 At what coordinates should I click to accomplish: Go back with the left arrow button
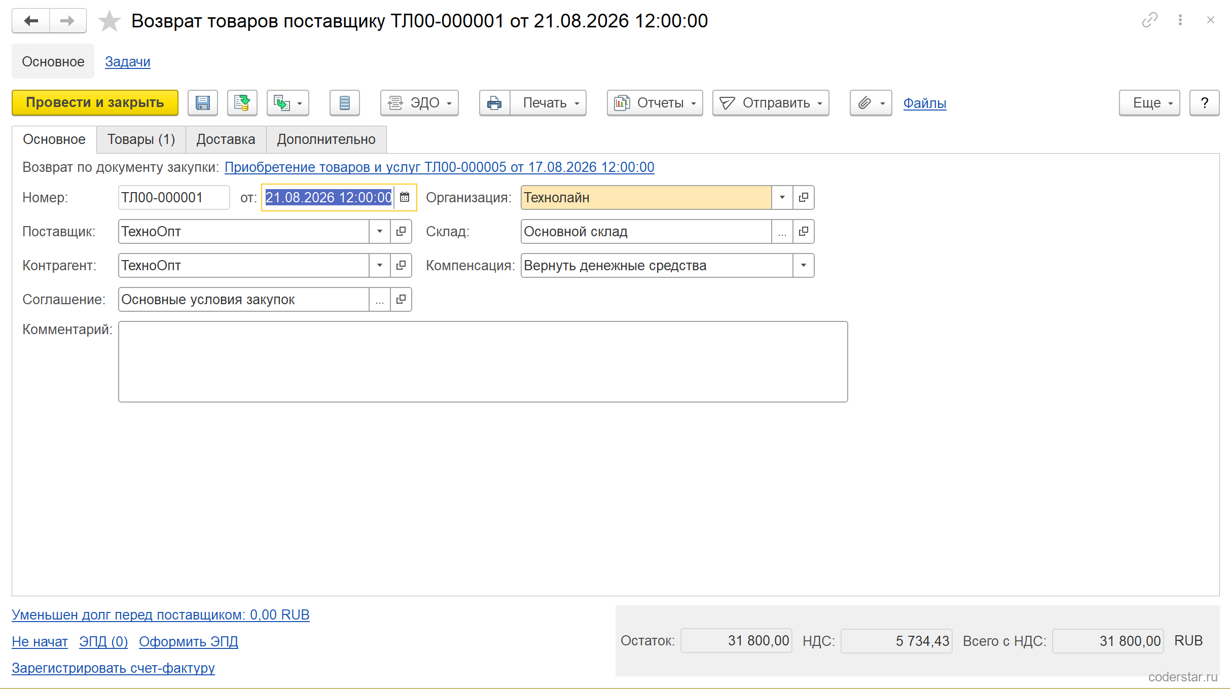point(31,21)
